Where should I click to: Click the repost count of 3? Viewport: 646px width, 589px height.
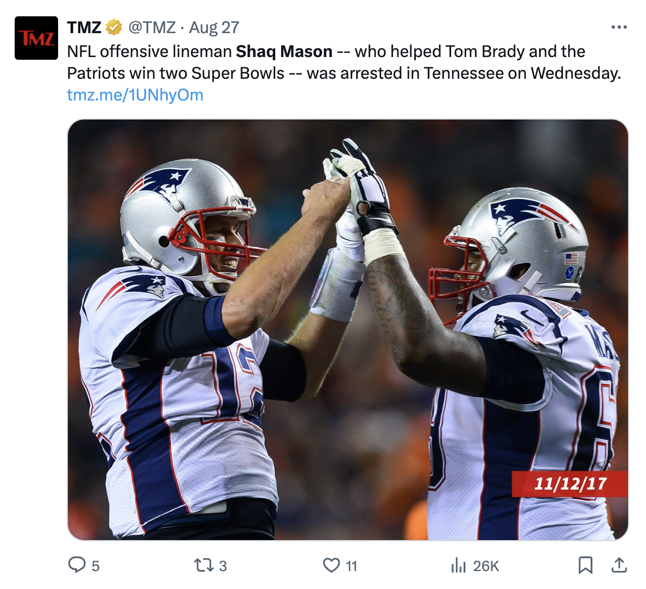(x=223, y=566)
